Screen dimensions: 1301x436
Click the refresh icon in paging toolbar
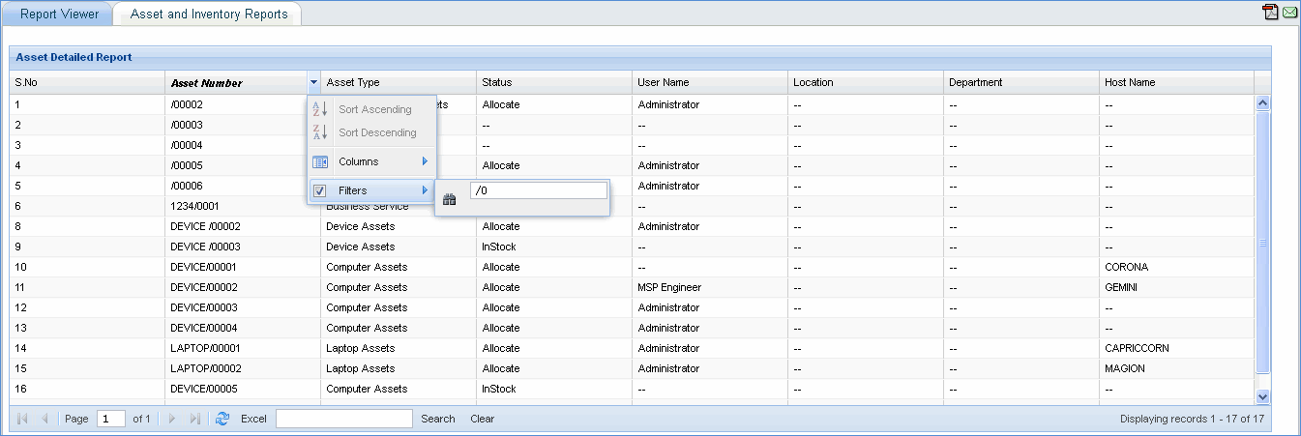222,419
